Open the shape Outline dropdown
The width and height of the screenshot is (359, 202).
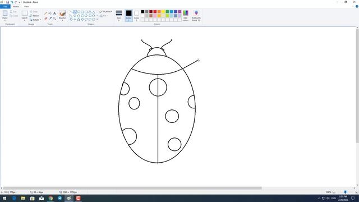[106, 12]
